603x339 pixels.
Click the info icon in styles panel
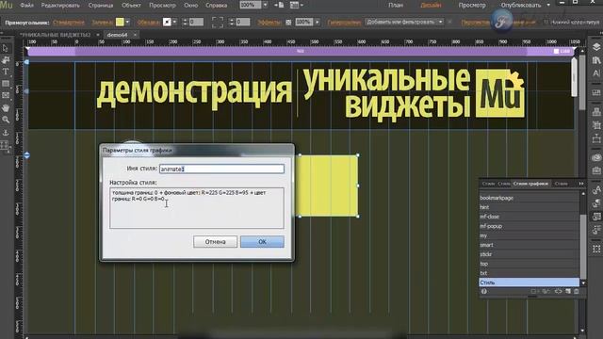click(x=483, y=291)
